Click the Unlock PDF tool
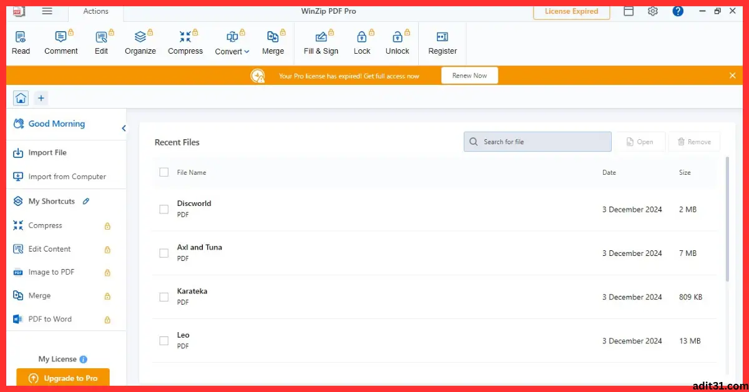The height and width of the screenshot is (392, 749). pos(397,43)
